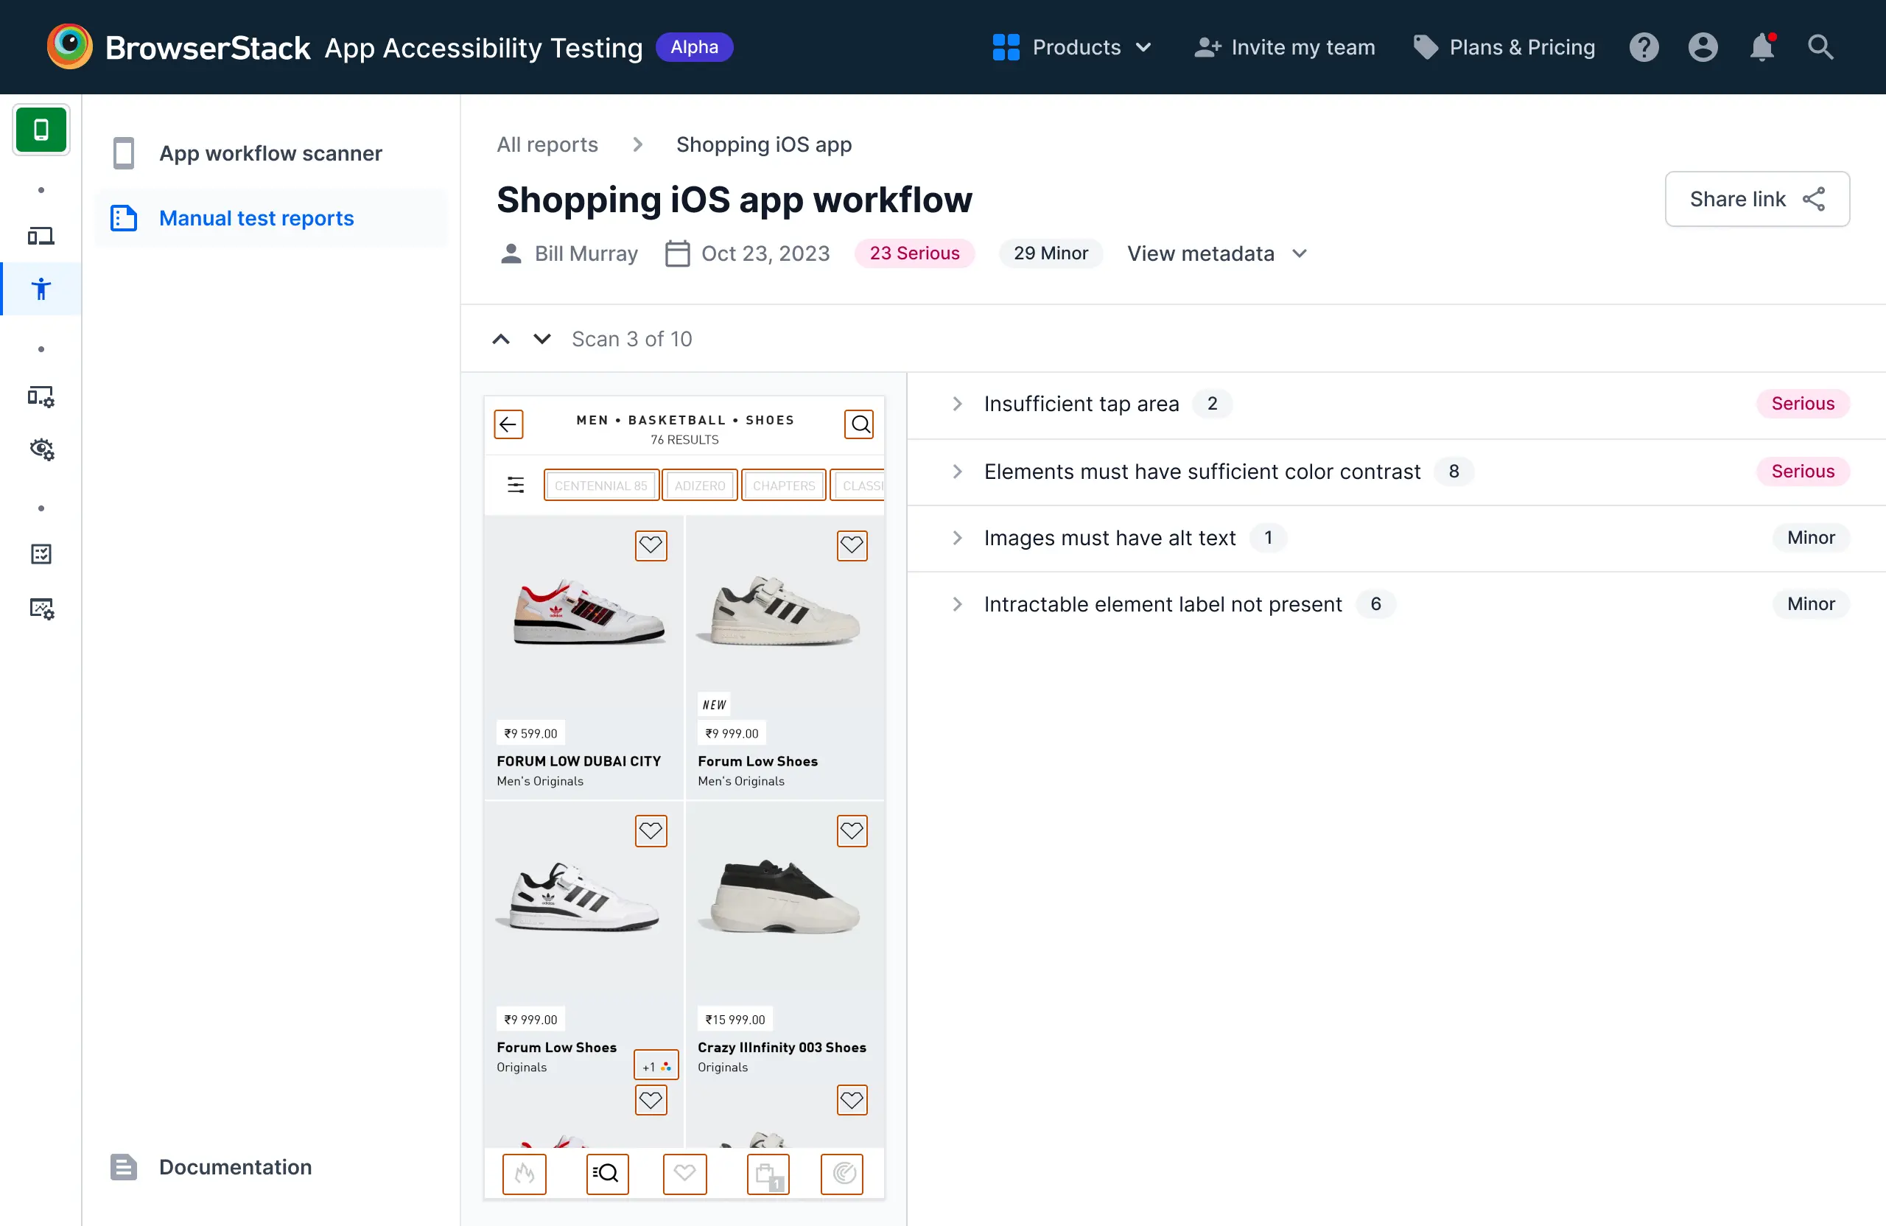Toggle wishlist heart on Forum Low Dubai City
Screen dimensions: 1886x1226
pyautogui.click(x=651, y=545)
